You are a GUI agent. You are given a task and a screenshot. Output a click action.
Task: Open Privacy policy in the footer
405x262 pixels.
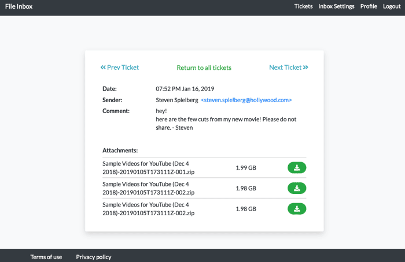94,257
